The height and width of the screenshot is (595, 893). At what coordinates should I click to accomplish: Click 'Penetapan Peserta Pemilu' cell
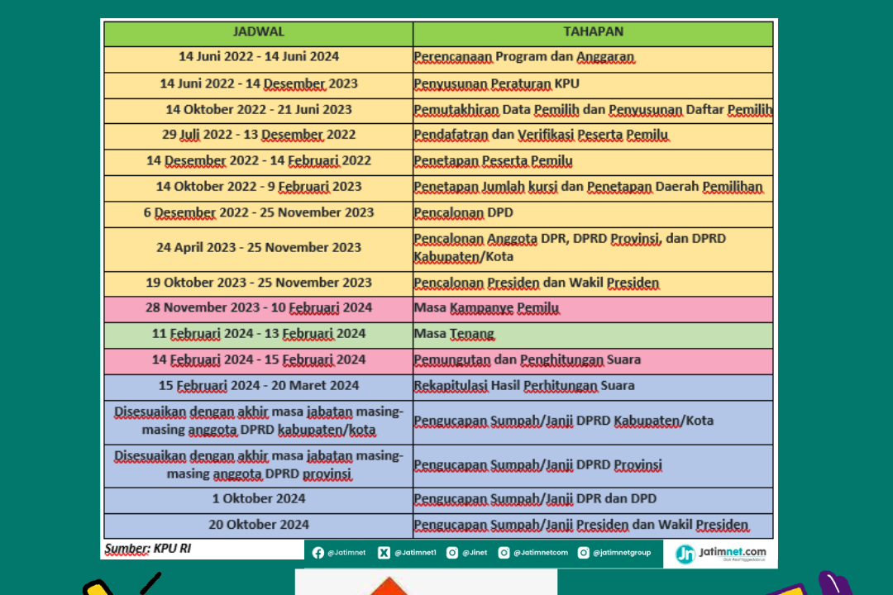[593, 162]
